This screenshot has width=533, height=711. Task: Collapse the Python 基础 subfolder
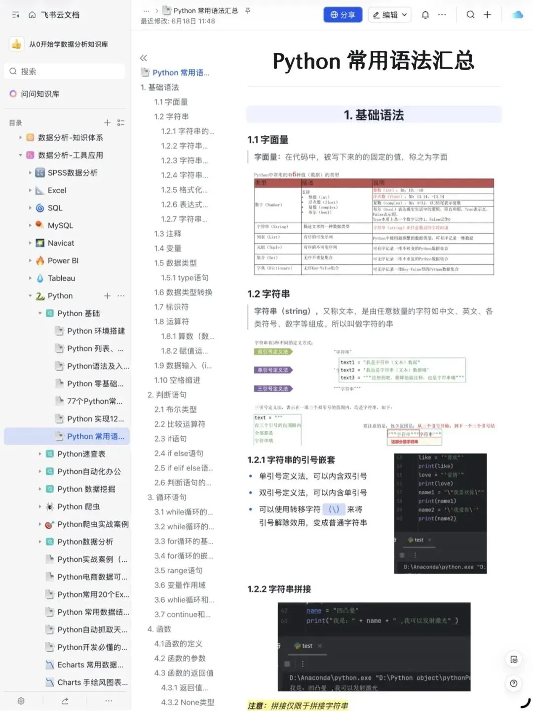[40, 313]
